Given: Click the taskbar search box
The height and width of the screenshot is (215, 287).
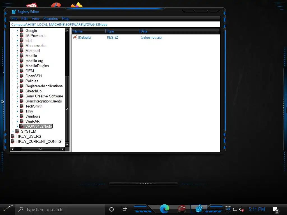Looking at the screenshot, I should (60, 209).
